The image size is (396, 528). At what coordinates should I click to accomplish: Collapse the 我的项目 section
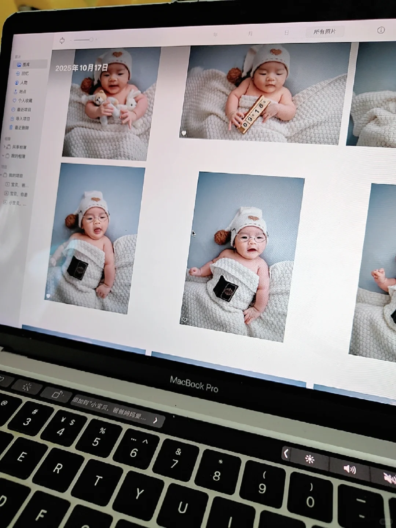click(1, 175)
